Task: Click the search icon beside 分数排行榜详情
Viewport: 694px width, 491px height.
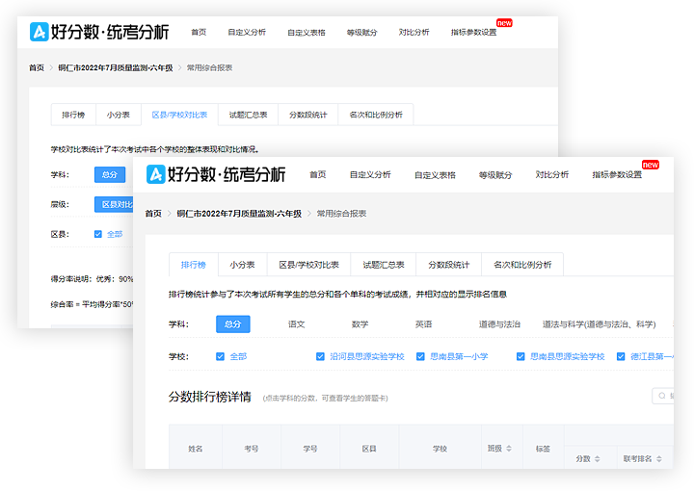Action: click(x=660, y=396)
